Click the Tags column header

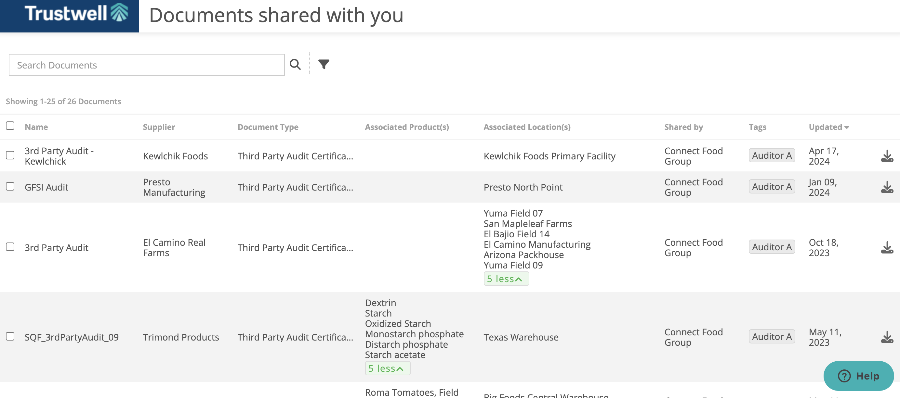pos(758,127)
